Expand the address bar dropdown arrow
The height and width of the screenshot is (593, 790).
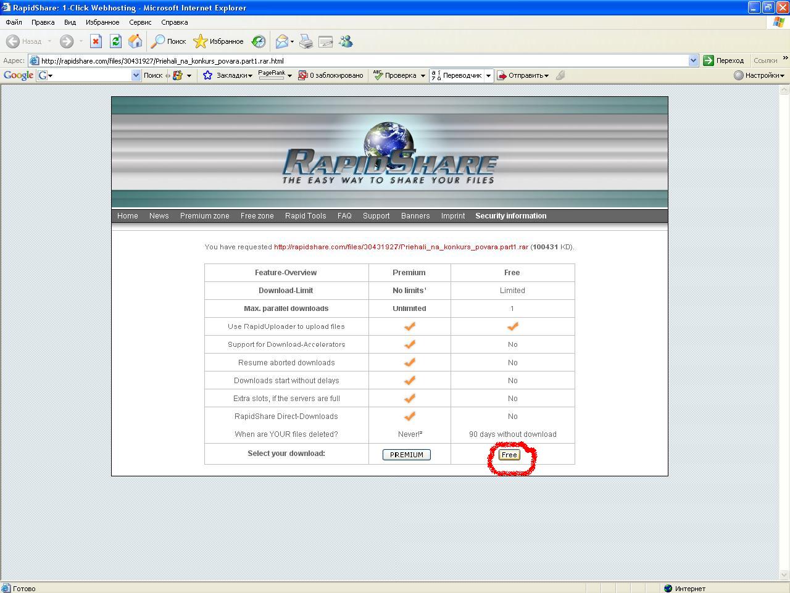coord(693,60)
